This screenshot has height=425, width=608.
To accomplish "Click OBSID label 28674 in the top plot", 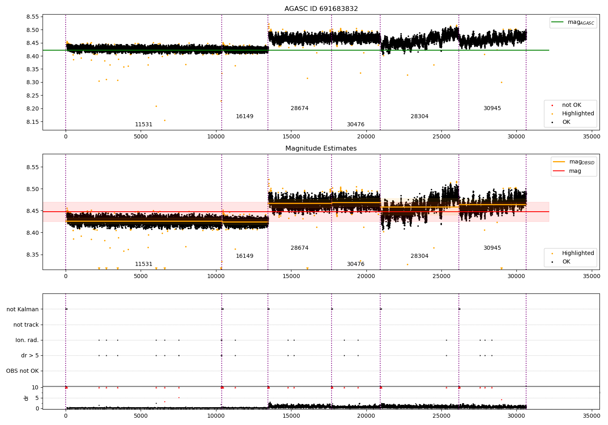I will (300, 108).
